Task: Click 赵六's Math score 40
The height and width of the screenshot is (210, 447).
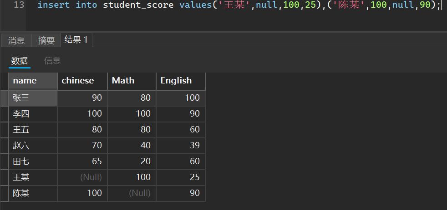Action: [132, 146]
